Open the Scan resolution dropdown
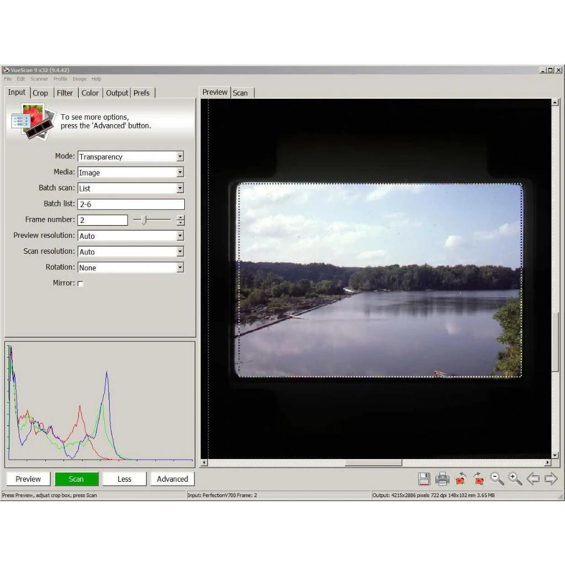The image size is (565, 565). 131,252
